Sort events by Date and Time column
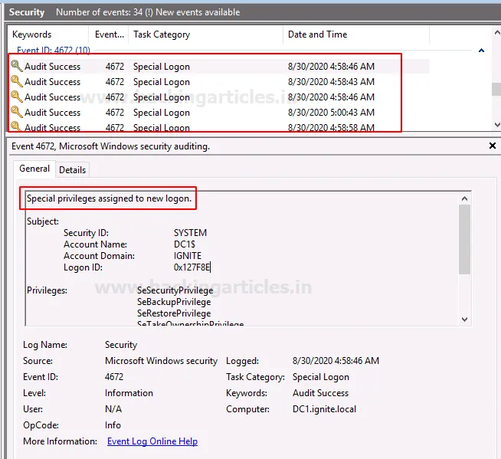This screenshot has height=459, width=501. (x=317, y=34)
